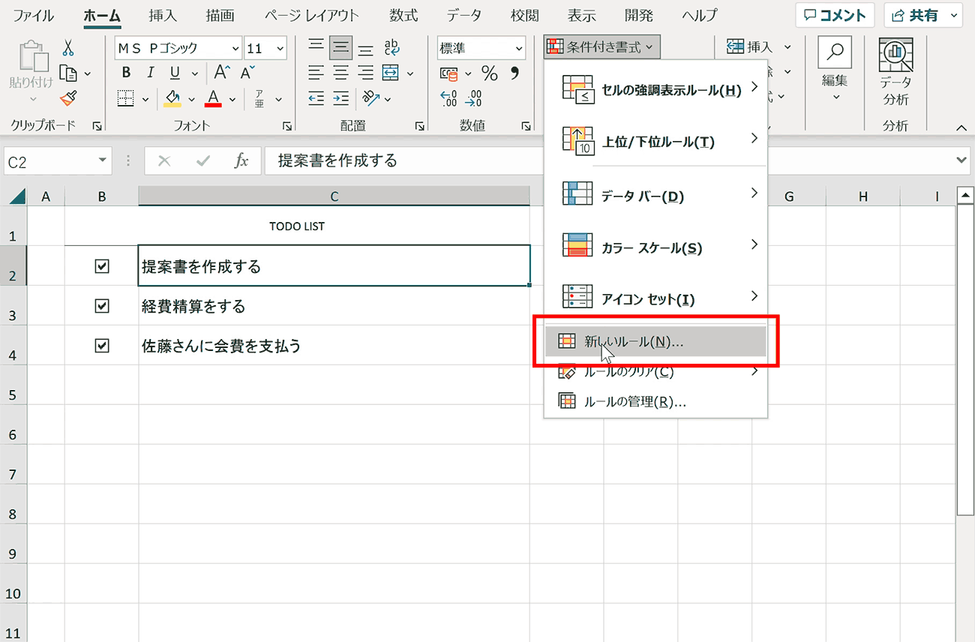The width and height of the screenshot is (975, 642).
Task: Center text horizontally in cell
Action: point(341,73)
